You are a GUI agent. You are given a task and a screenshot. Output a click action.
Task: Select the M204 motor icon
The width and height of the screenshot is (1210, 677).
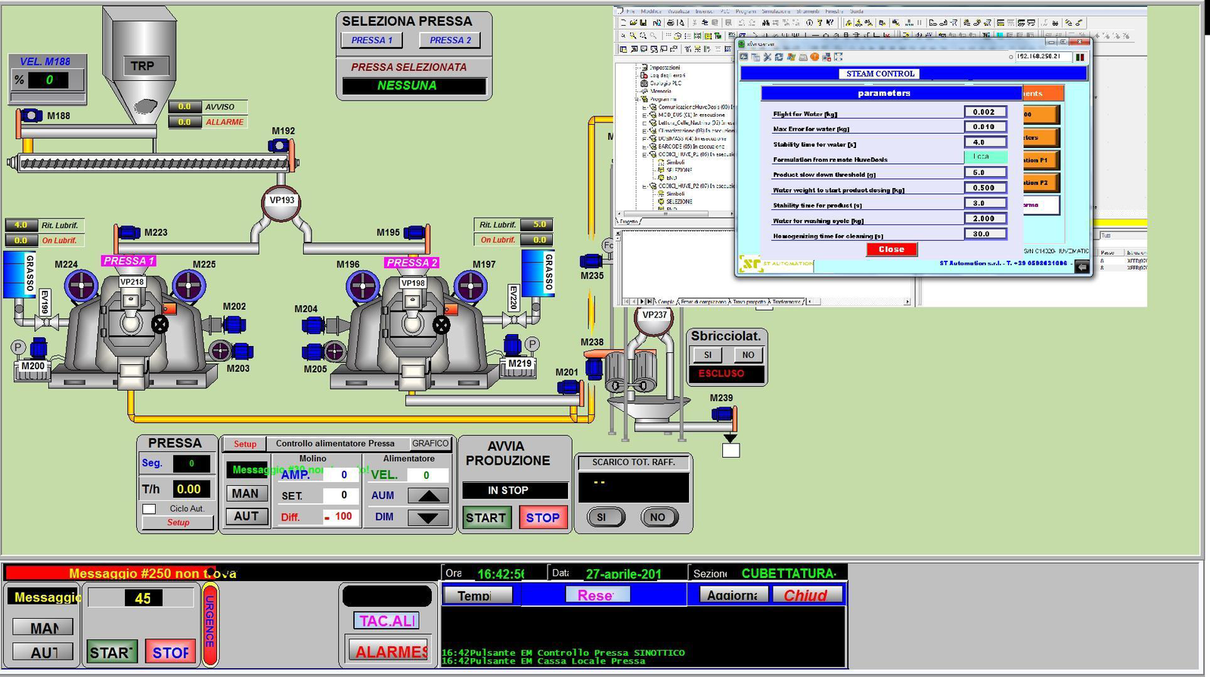coord(313,326)
